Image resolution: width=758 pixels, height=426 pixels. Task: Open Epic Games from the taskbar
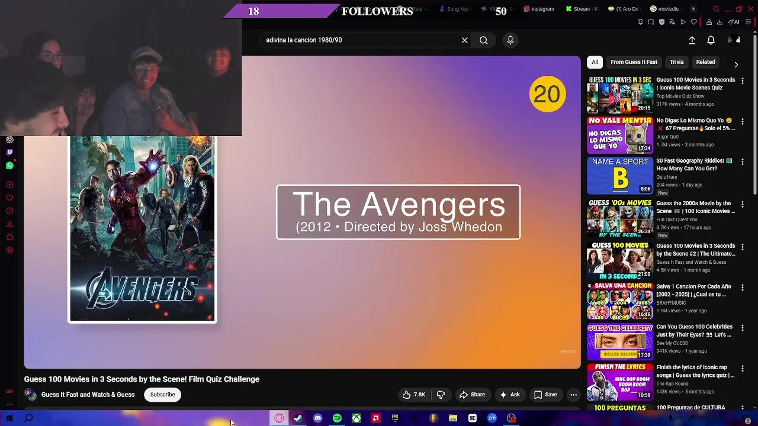coord(395,418)
